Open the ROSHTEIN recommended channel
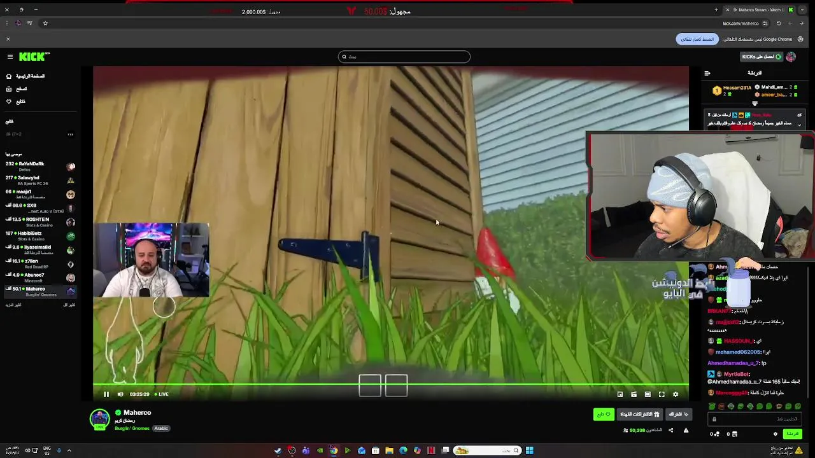This screenshot has width=815, height=458. coord(39,222)
